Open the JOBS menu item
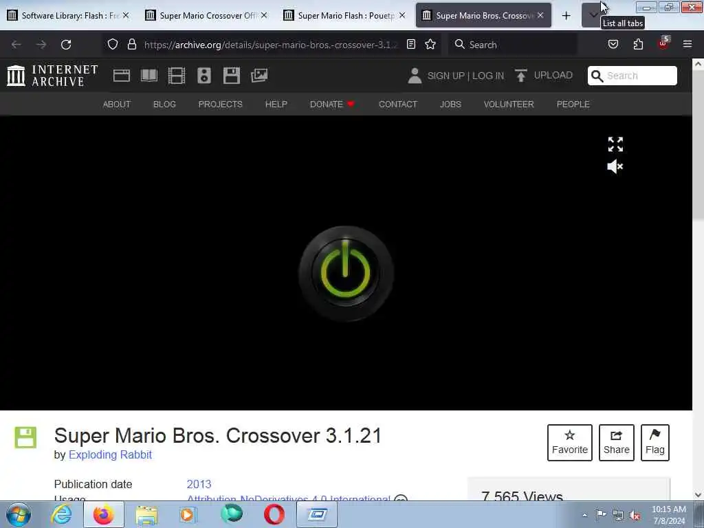This screenshot has width=704, height=528. pos(450,104)
